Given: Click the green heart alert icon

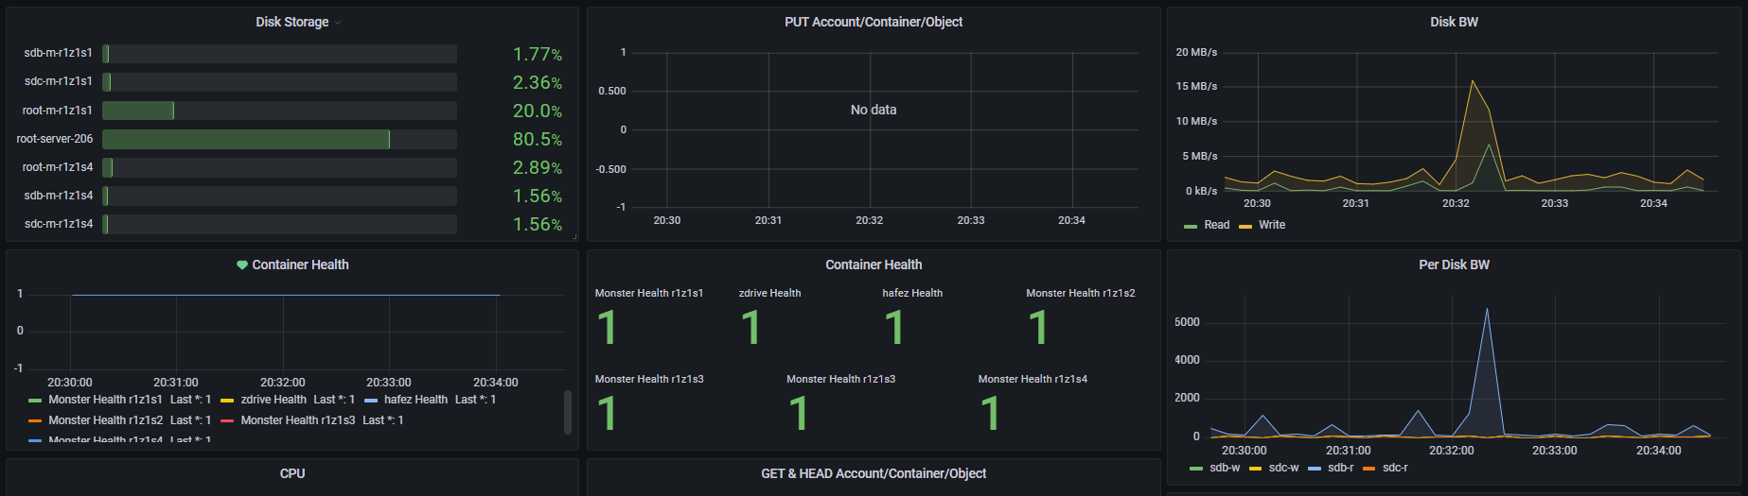Looking at the screenshot, I should coord(242,265).
